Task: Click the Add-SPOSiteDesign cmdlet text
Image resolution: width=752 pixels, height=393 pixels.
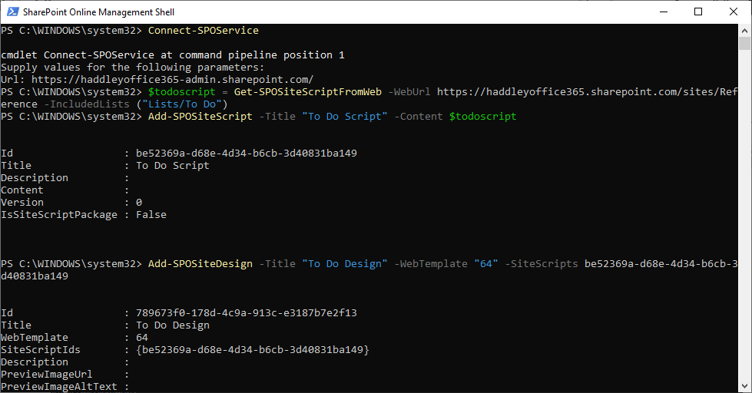Action: point(200,264)
